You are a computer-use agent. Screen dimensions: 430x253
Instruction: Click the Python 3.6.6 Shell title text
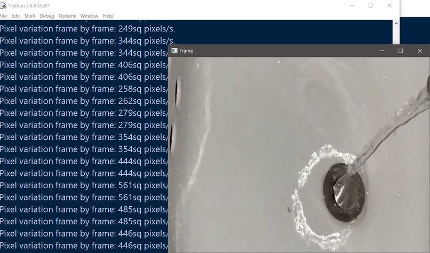pyautogui.click(x=29, y=6)
